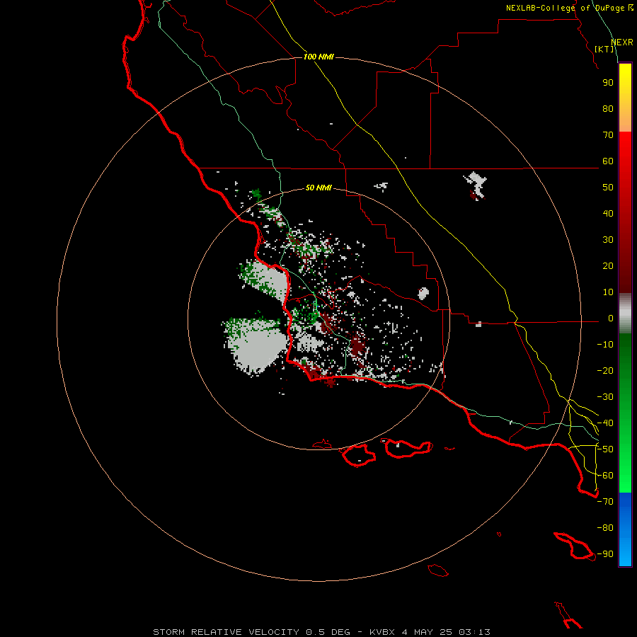Screen dimensions: 637x637
Task: Click the 4 MAY 25 date text
Action: point(427,632)
